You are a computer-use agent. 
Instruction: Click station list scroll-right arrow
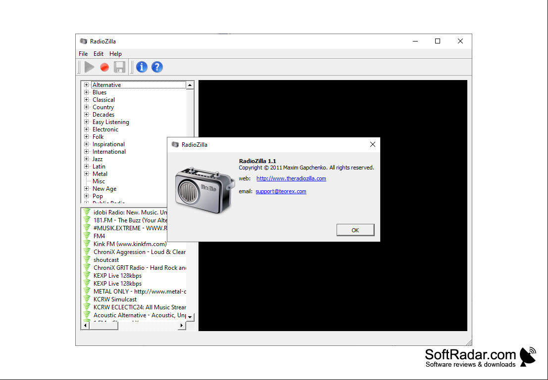tap(181, 325)
